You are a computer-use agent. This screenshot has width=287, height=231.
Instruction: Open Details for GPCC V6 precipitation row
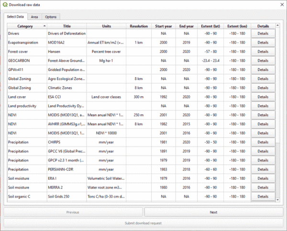point(263,151)
